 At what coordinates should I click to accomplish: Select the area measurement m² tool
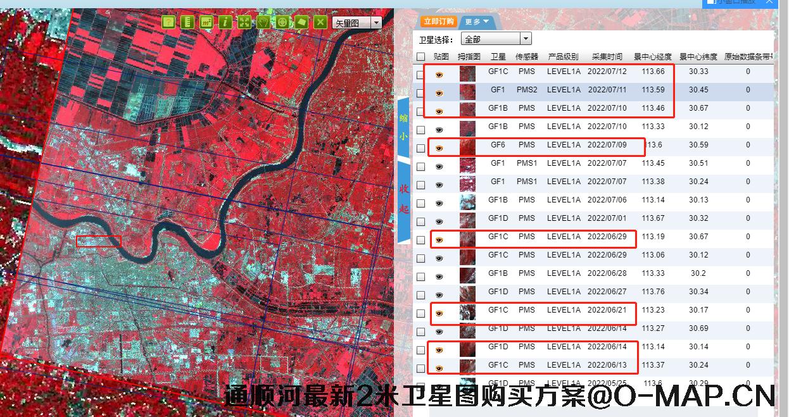coord(206,22)
